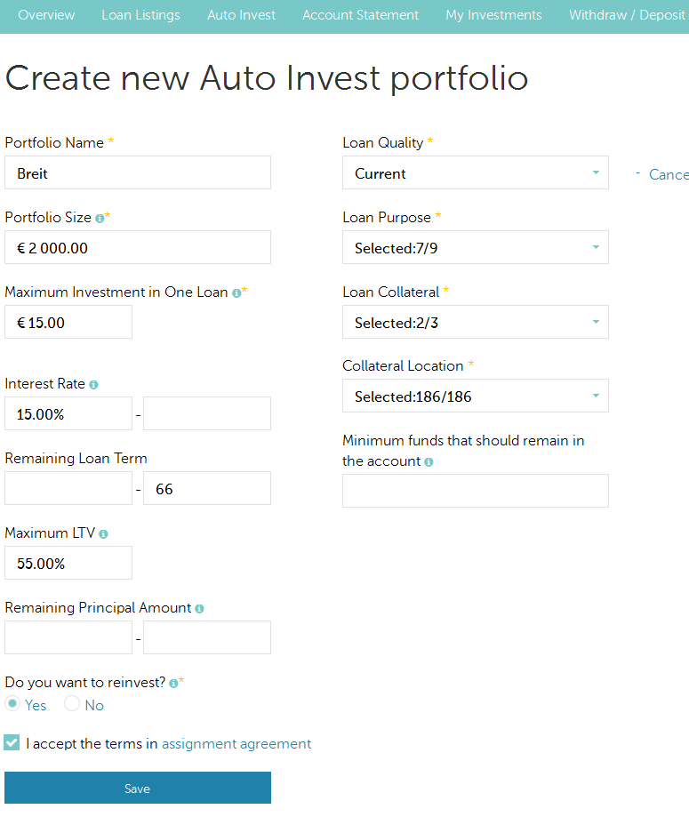Open the Loan Collateral dropdown
Screen dimensions: 689x817
476,322
